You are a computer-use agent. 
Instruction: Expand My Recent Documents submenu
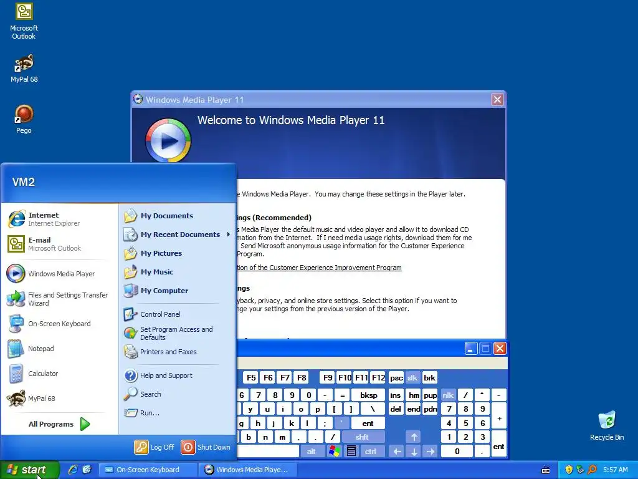[177, 235]
